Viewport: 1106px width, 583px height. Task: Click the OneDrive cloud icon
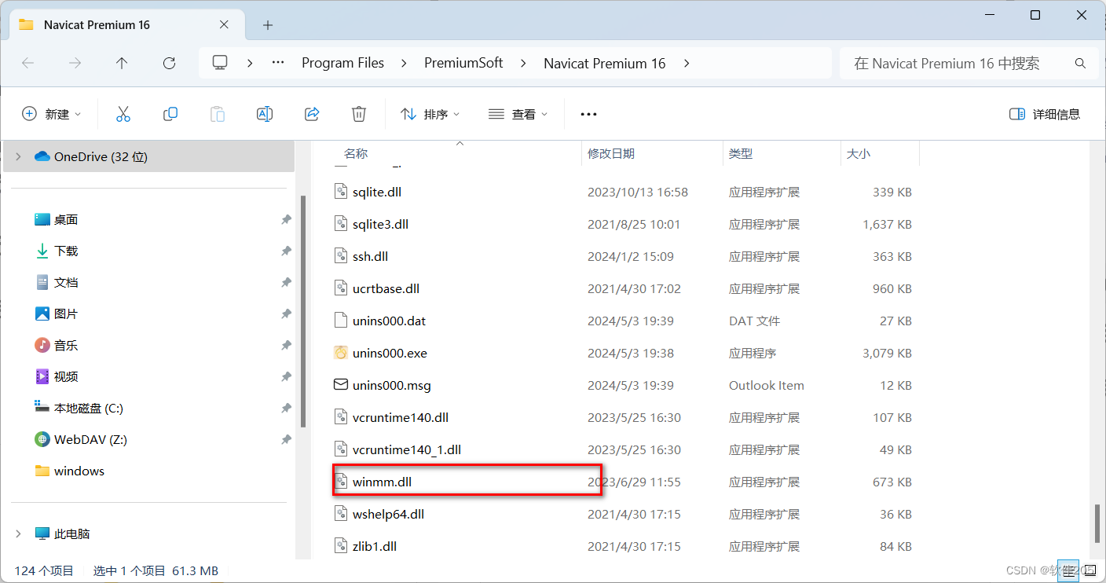42,156
